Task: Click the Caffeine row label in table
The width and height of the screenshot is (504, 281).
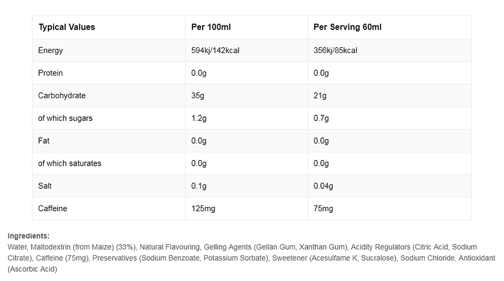Action: 52,208
